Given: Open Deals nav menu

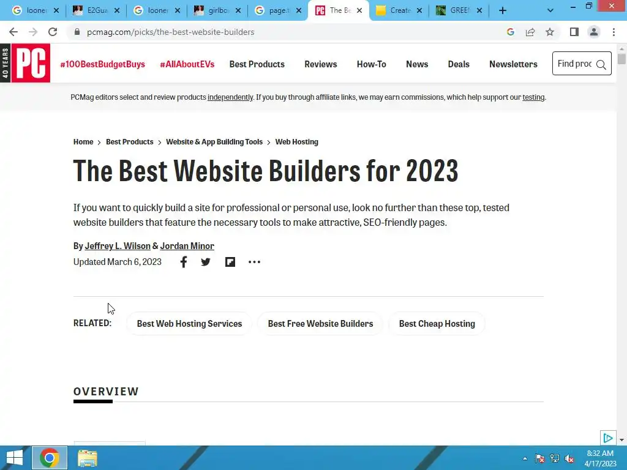Looking at the screenshot, I should coord(459,64).
